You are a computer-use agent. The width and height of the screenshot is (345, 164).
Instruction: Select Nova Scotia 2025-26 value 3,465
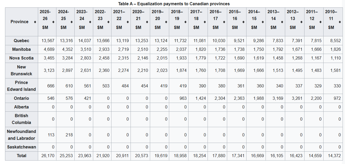coord(49,58)
